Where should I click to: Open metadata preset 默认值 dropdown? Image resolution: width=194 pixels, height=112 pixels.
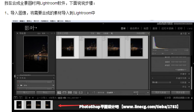(161, 82)
